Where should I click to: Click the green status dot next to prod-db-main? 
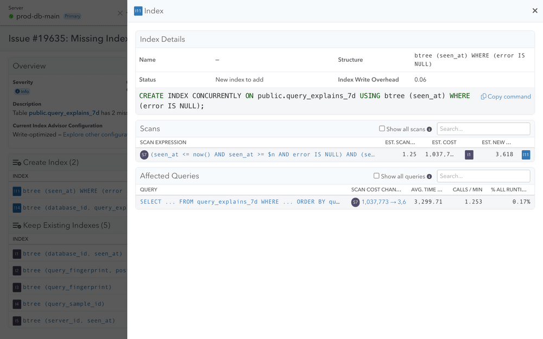tap(11, 16)
